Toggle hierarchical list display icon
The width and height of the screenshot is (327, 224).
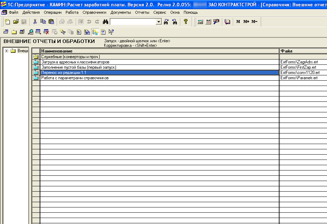point(95,32)
